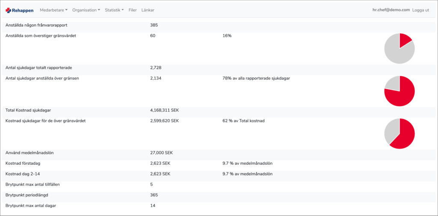Open the Länkar nav item
Image resolution: width=438 pixels, height=216 pixels.
tap(148, 10)
